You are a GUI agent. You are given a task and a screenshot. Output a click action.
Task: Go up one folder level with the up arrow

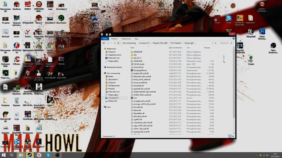115,43
